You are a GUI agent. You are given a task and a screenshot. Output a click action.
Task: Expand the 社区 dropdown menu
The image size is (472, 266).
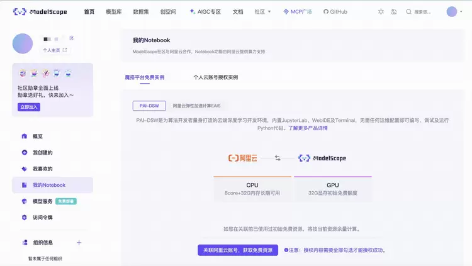[262, 11]
